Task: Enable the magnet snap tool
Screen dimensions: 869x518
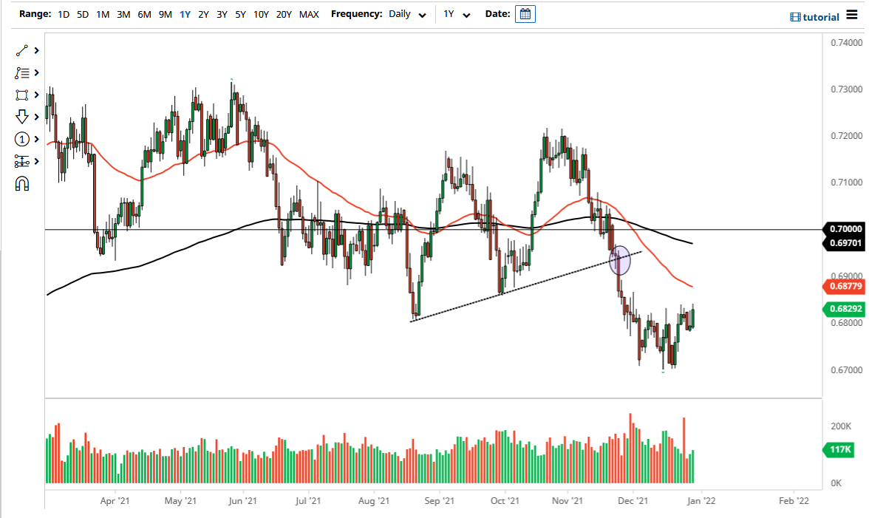Action: (x=21, y=183)
